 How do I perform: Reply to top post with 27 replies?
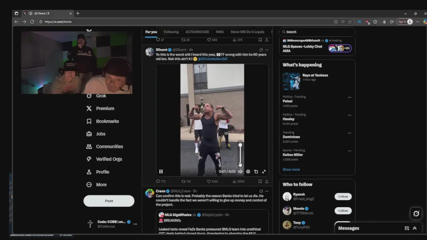pyautogui.click(x=160, y=40)
